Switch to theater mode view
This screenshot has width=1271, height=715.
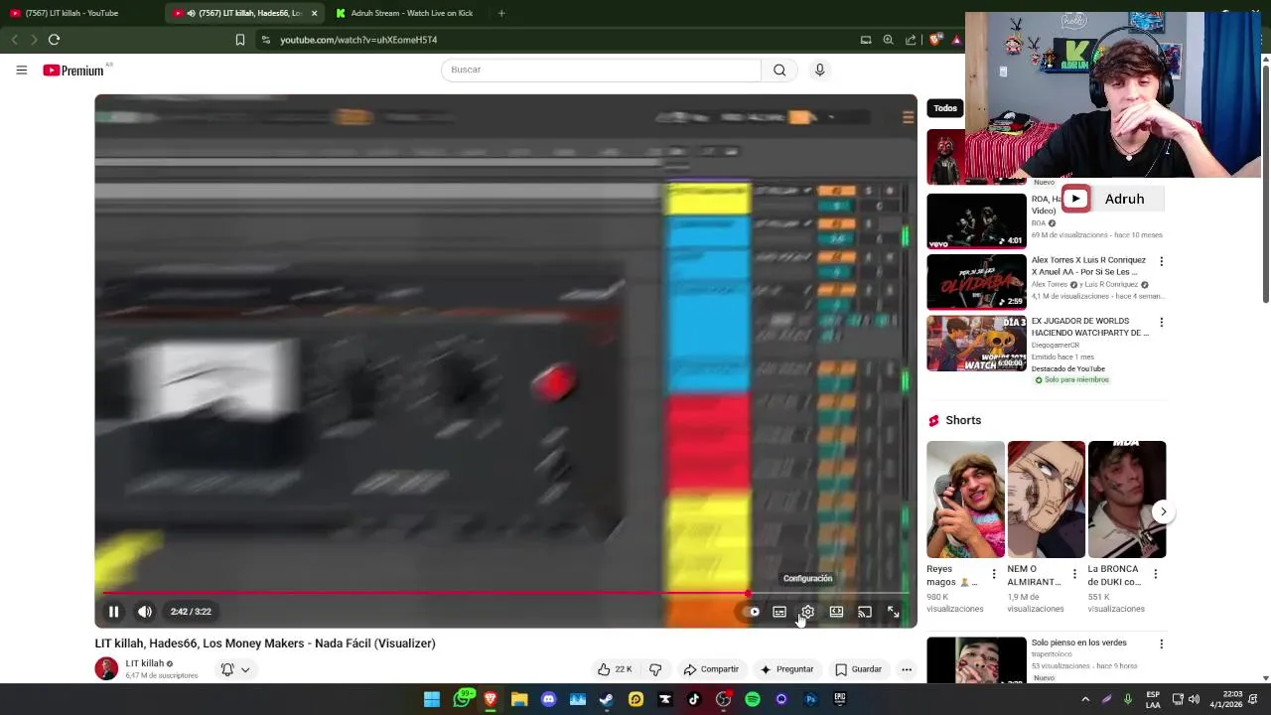(x=836, y=612)
